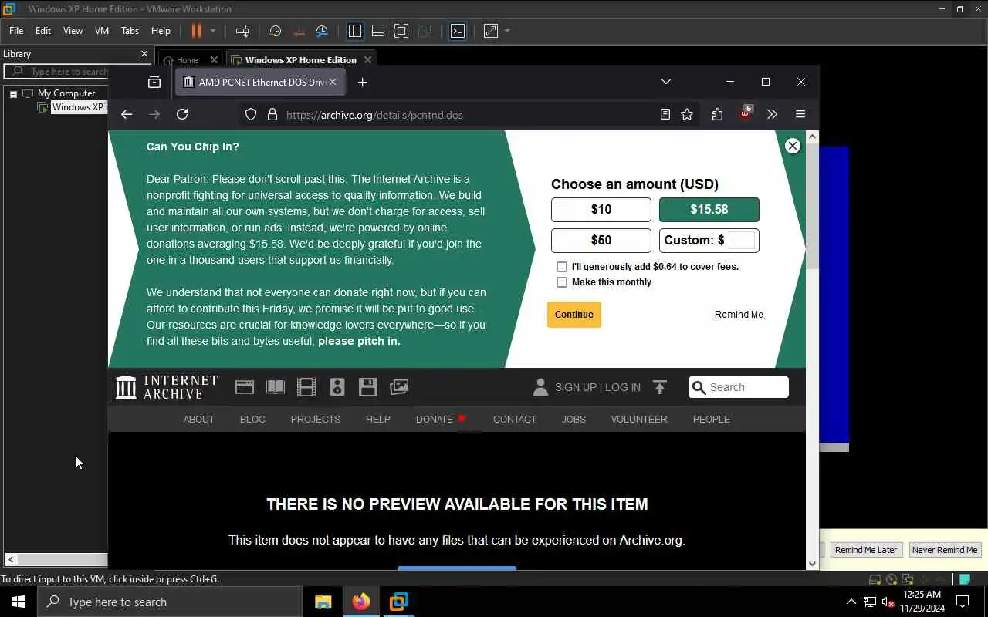
Task: Toggle Firefox reader view icon
Action: [665, 114]
